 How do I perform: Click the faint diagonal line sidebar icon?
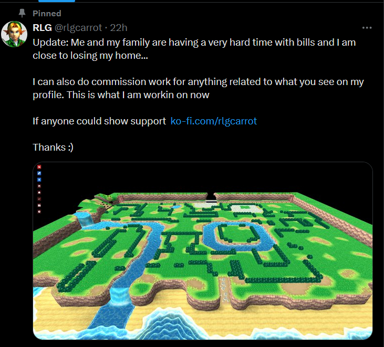39,199
